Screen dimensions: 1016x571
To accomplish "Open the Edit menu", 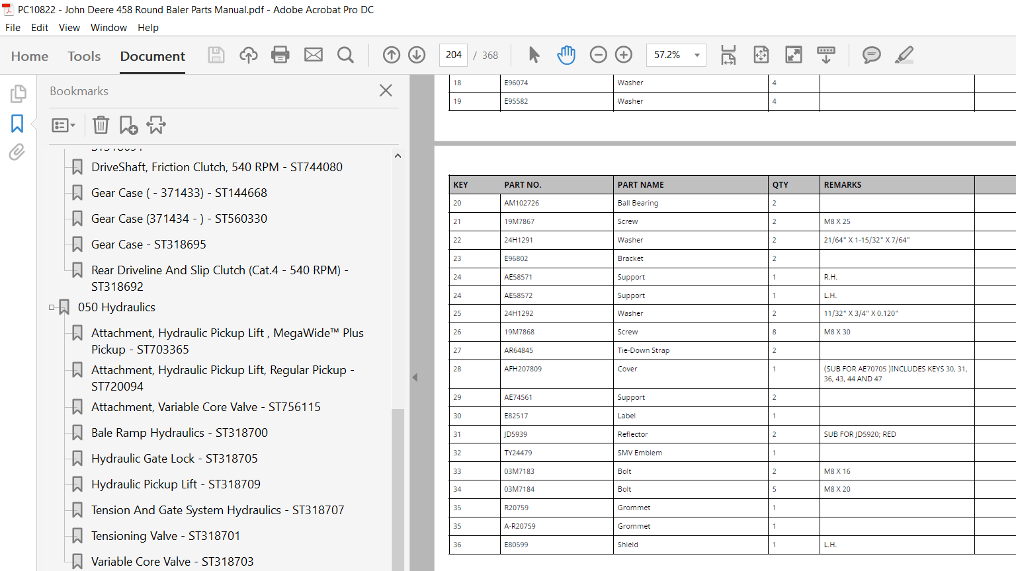I will point(40,28).
